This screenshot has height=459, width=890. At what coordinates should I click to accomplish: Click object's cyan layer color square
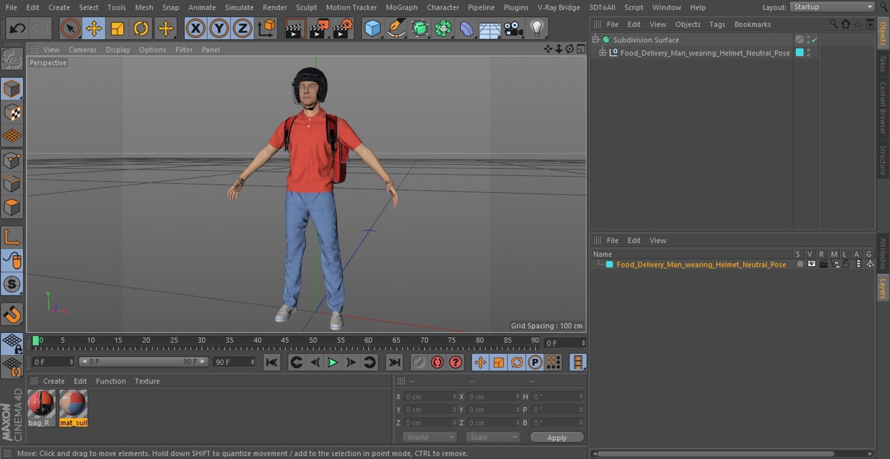800,53
